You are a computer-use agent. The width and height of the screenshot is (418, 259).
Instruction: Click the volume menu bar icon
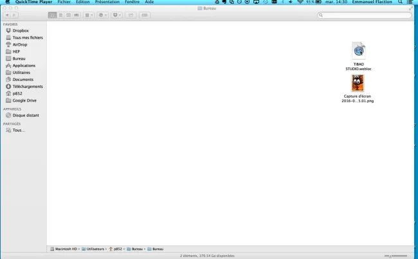[x=291, y=2]
